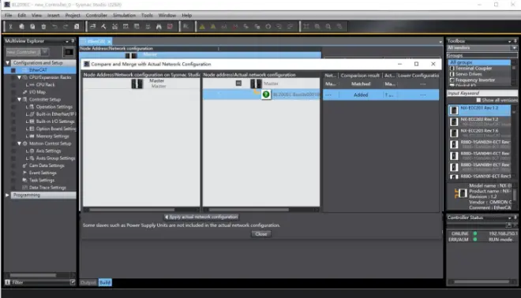
Task: Switch to the Build tab
Action: (x=105, y=282)
